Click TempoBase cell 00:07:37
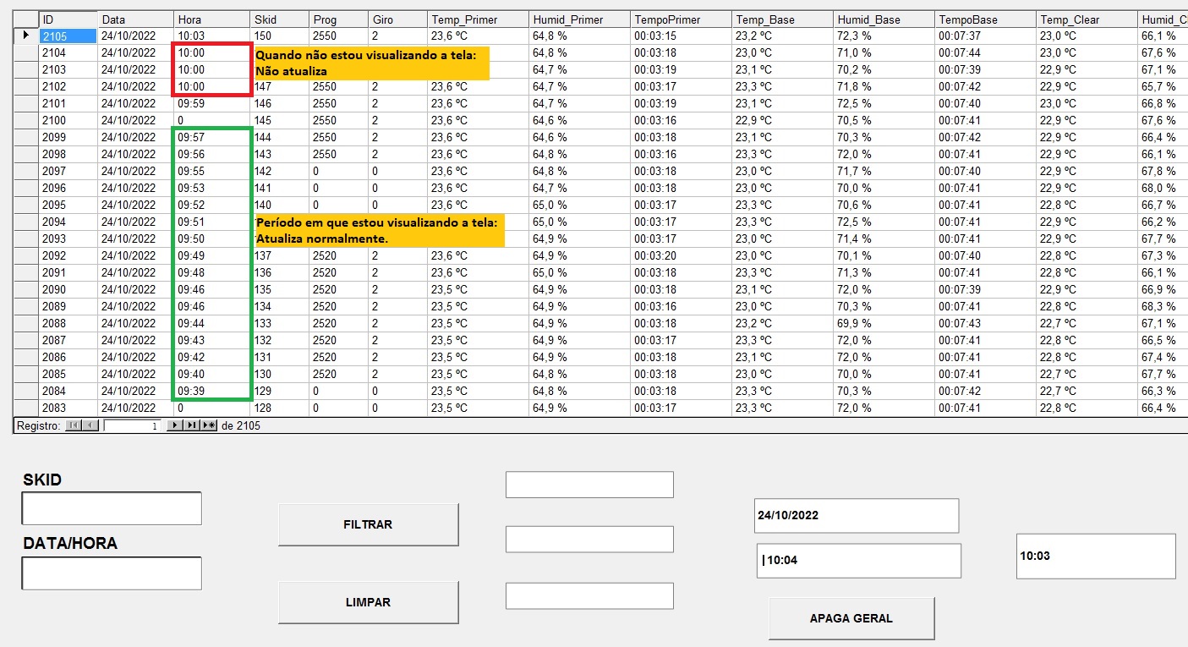Screen dimensions: 1188x647 pos(985,36)
